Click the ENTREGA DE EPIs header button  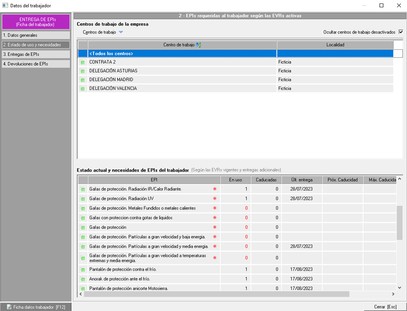(x=36, y=22)
